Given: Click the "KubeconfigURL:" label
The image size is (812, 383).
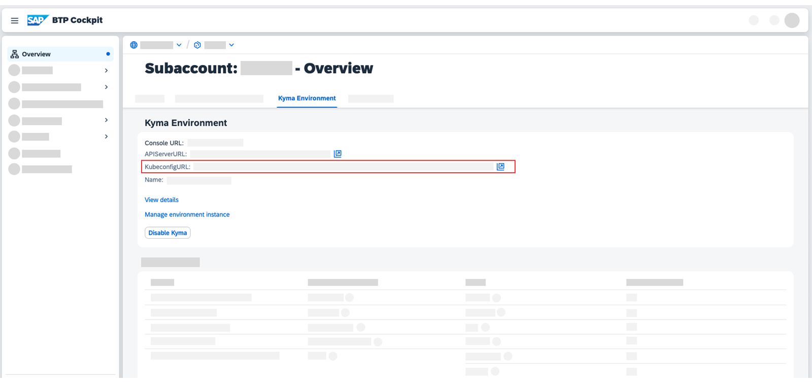Looking at the screenshot, I should tap(167, 167).
